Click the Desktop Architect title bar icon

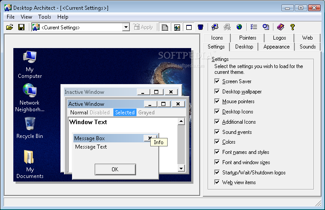point(8,8)
